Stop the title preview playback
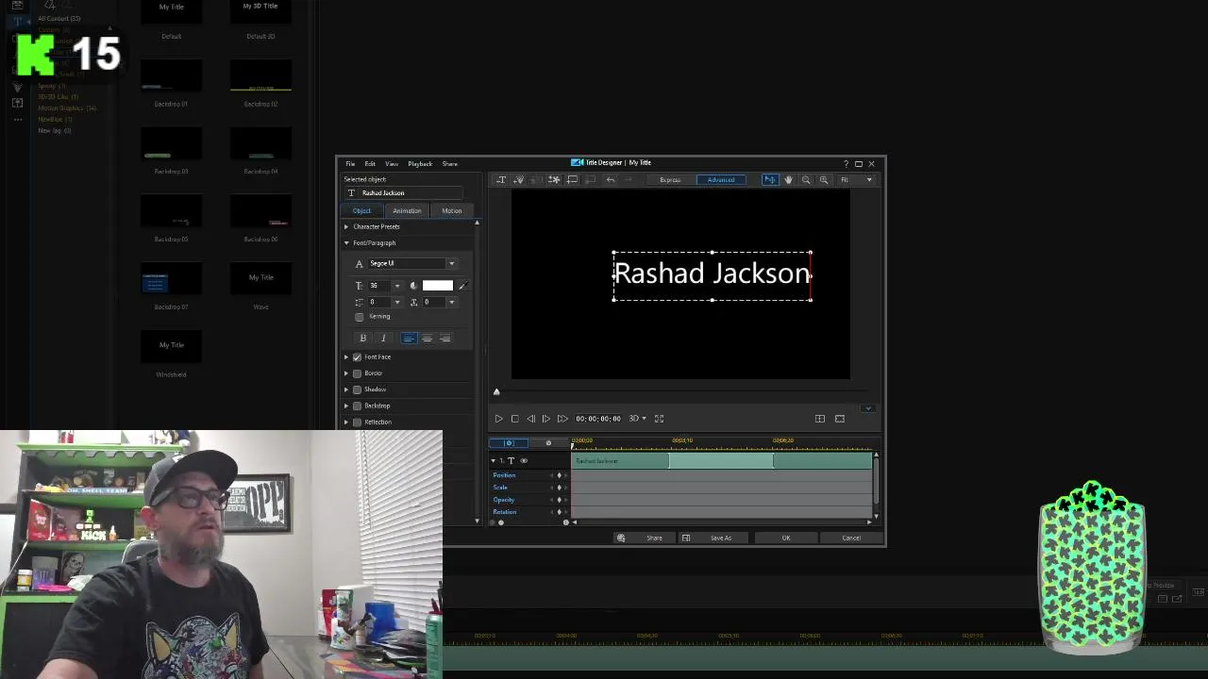 [x=514, y=419]
